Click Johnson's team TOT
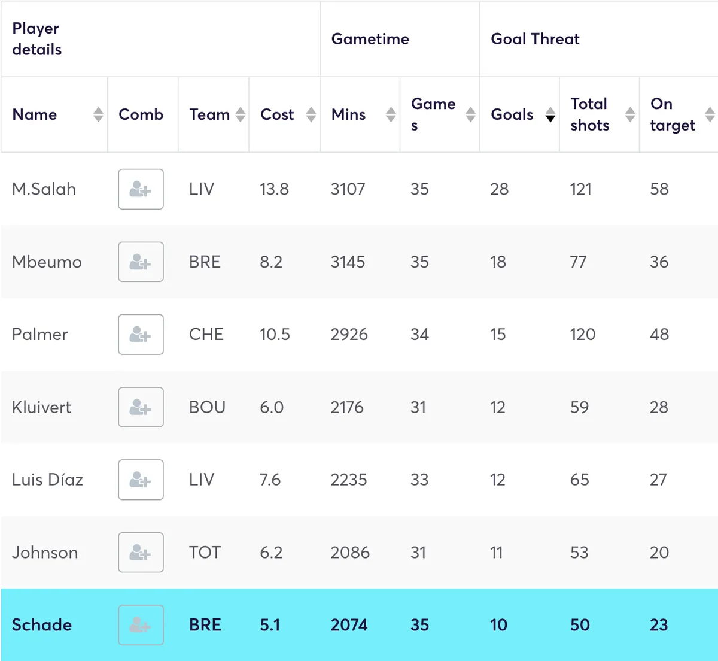718x661 pixels. (x=205, y=553)
